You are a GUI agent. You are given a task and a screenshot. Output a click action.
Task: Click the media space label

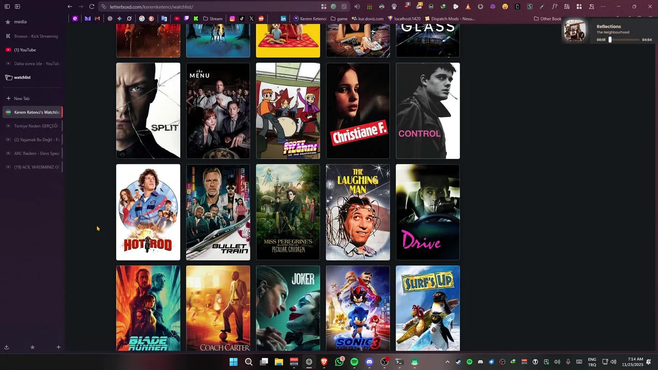tap(20, 22)
